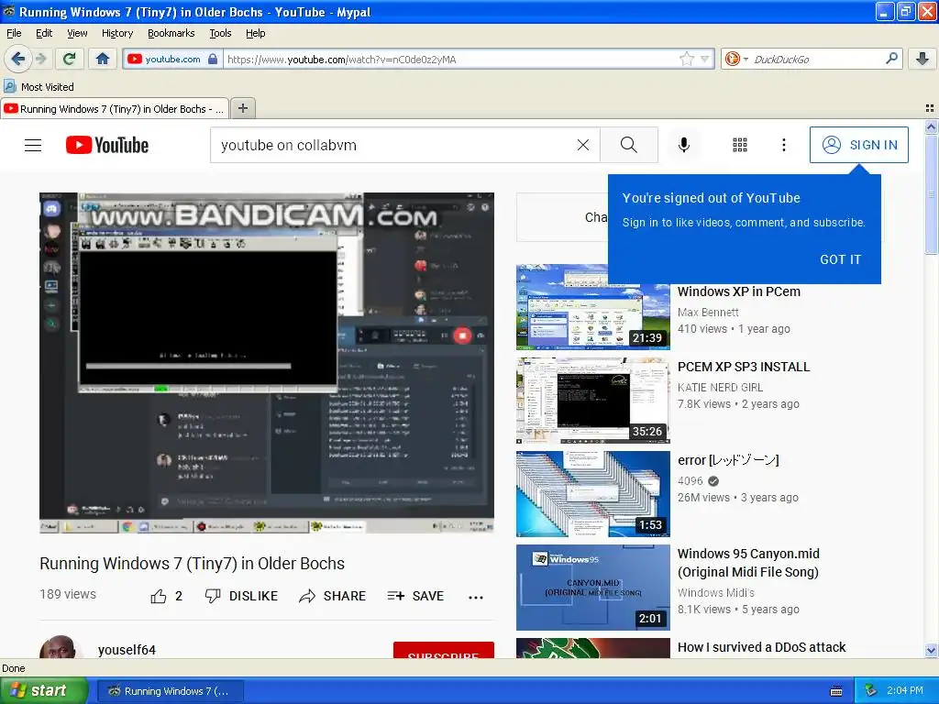Image resolution: width=939 pixels, height=704 pixels.
Task: Open the PCEM XP SP3 INSTALL title
Action: coord(743,367)
